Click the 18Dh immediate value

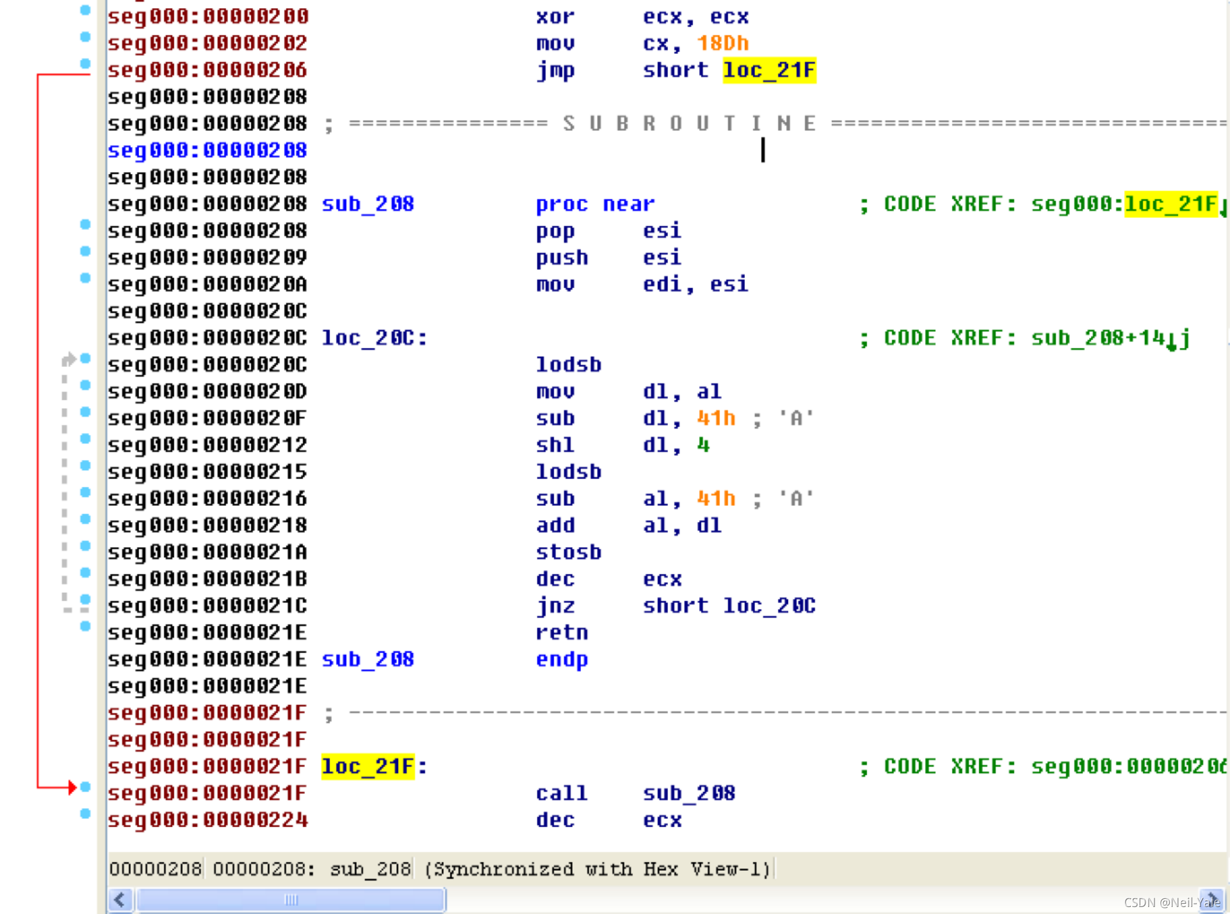point(723,43)
